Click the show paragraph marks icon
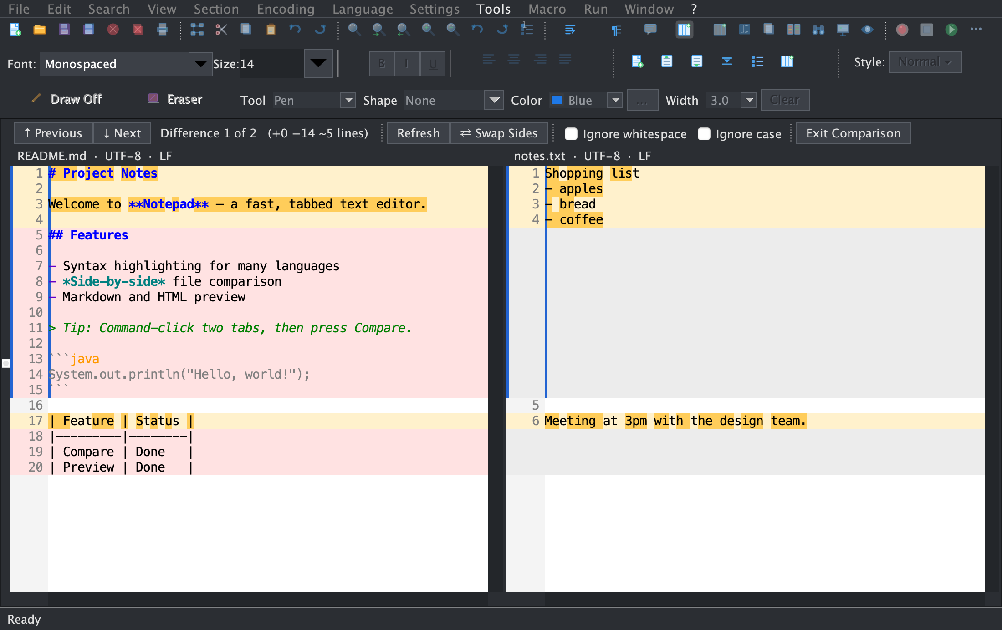The image size is (1002, 630). coord(616,30)
